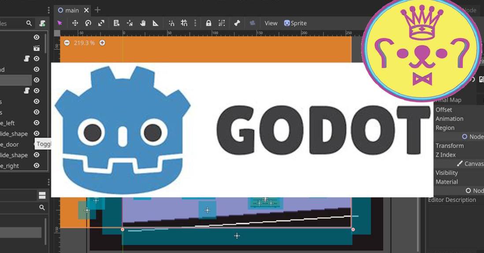Toggle grid snapping icon

[x=184, y=23]
